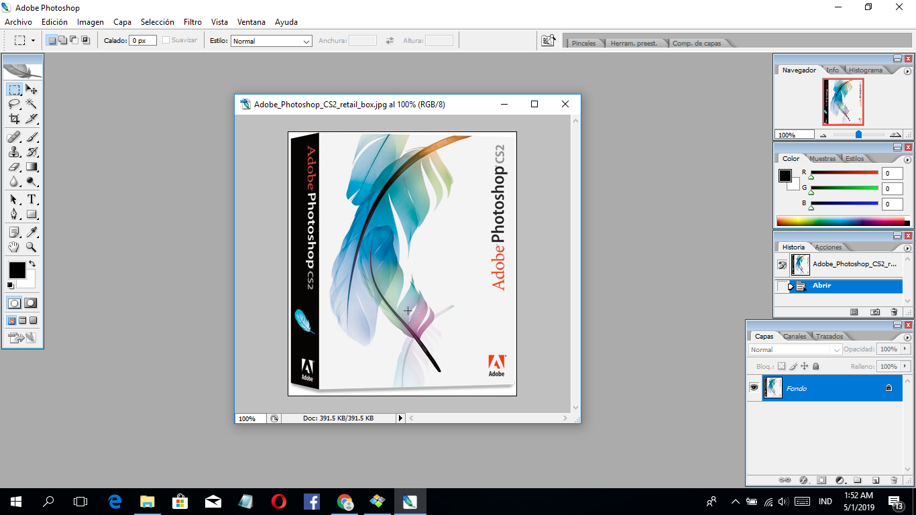Switch to the Histograma tab
Screen dimensions: 916x515
click(866, 70)
